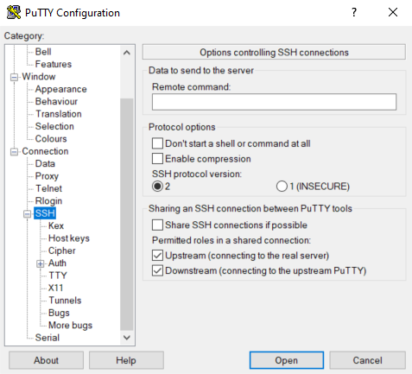Select SSH protocol version 1 (INSECURE)
Screen dimensions: 412x374
tap(282, 187)
